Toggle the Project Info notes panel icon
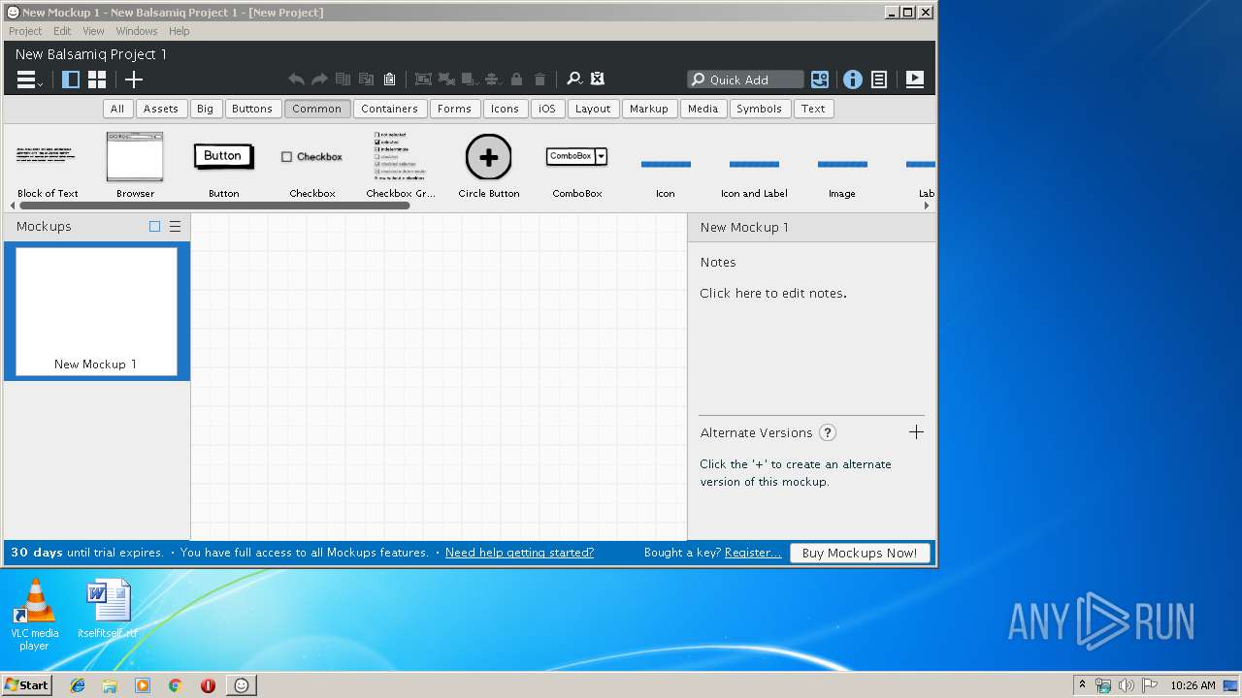This screenshot has height=698, width=1242. (x=879, y=79)
